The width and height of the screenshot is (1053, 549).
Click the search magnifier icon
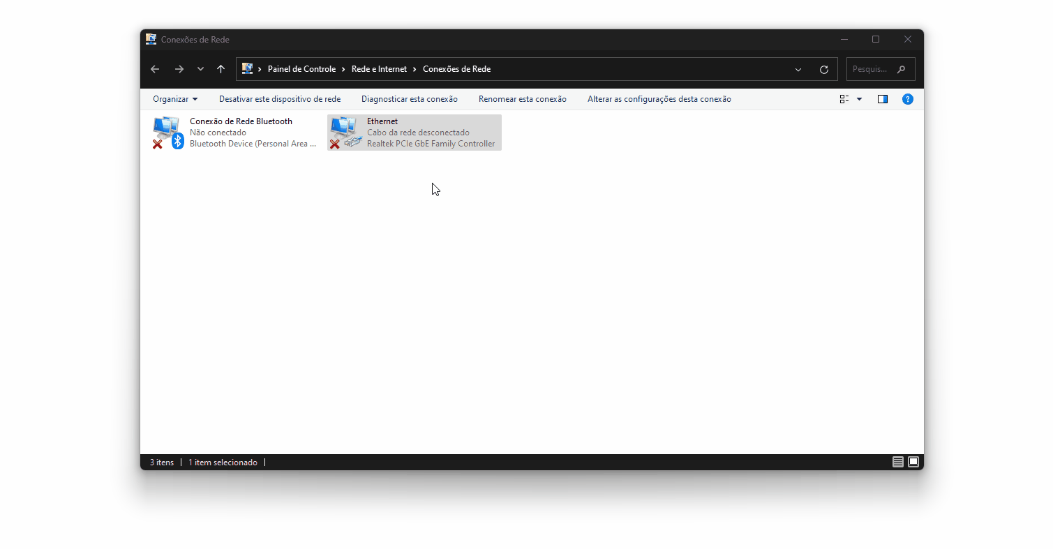click(x=901, y=70)
